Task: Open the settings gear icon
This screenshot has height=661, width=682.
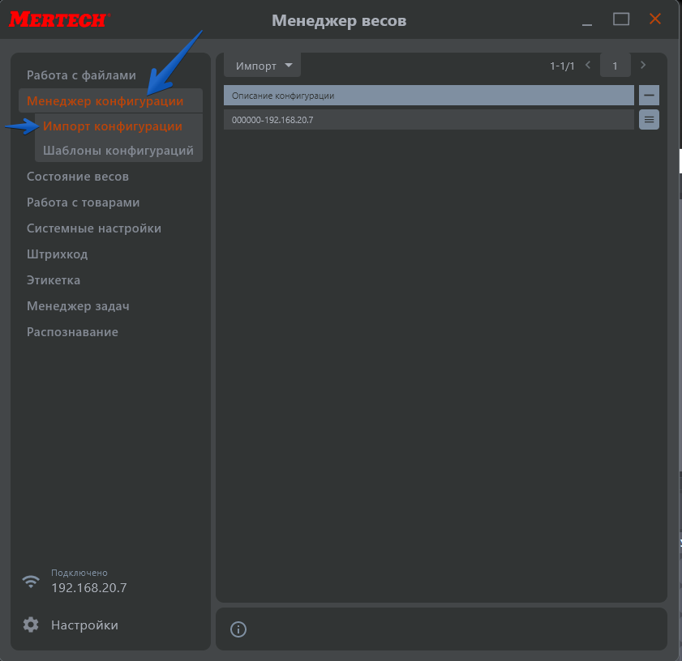Action: coord(31,625)
